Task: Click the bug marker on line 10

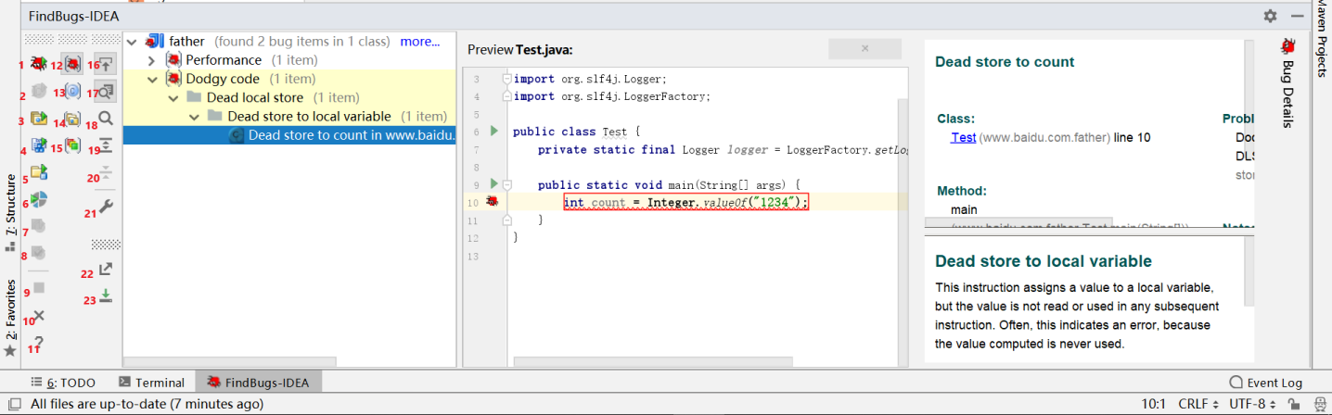Action: (x=493, y=202)
